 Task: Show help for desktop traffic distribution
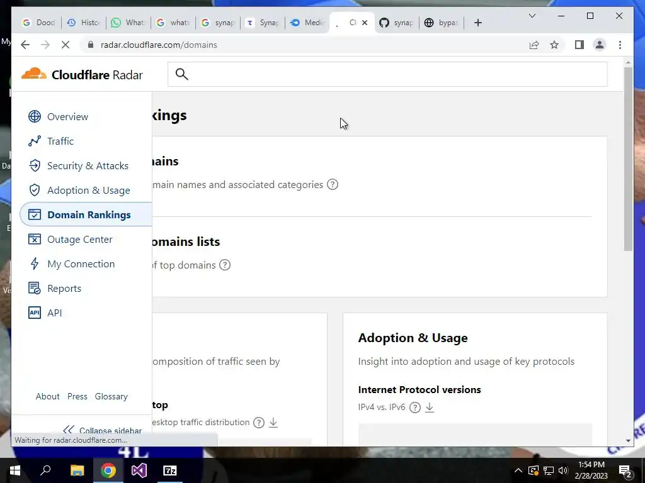coord(259,422)
